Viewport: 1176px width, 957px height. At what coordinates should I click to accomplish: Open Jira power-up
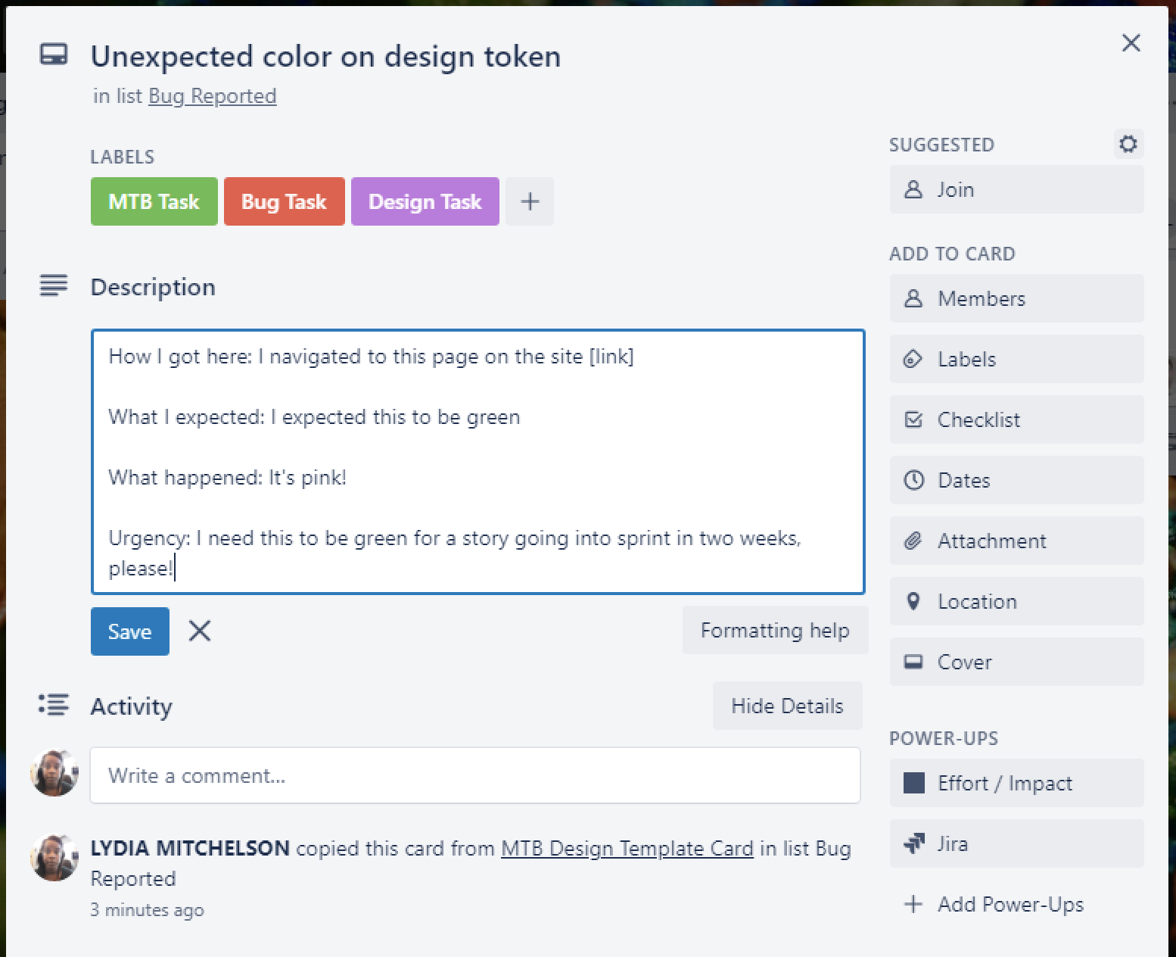click(1016, 843)
